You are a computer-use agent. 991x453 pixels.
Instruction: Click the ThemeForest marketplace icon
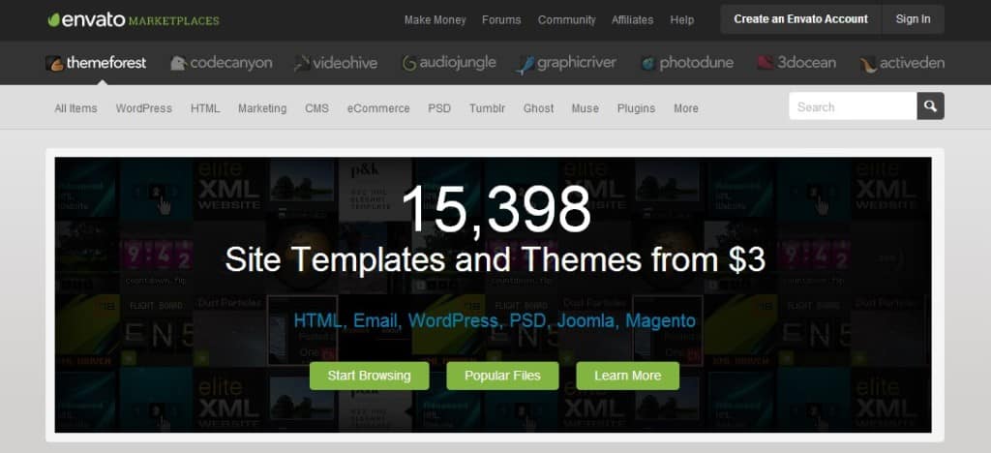coord(54,63)
